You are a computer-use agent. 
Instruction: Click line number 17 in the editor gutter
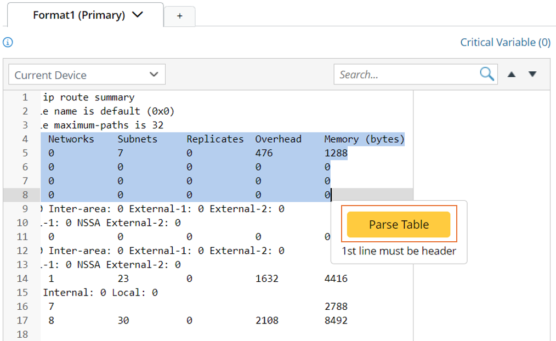pyautogui.click(x=24, y=320)
